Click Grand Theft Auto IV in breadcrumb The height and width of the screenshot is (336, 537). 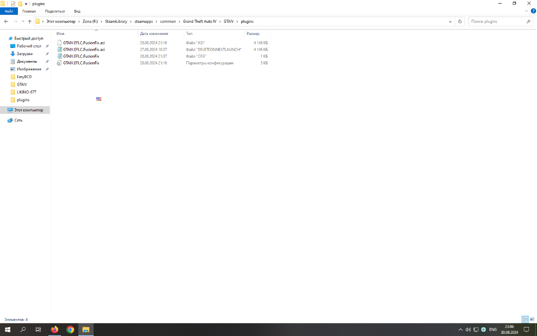pyautogui.click(x=200, y=22)
